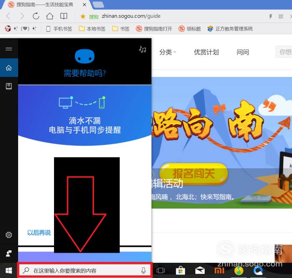The height and width of the screenshot is (278, 292).
Task: Click the browser back arrow
Action: click(8, 16)
